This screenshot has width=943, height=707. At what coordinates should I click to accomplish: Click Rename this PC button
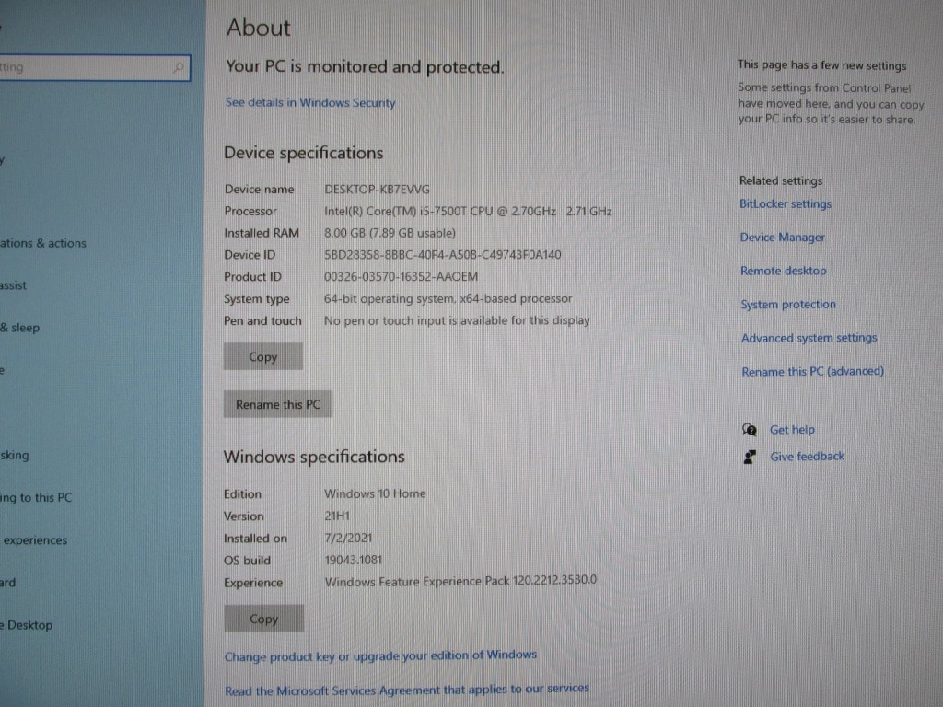[x=278, y=404]
